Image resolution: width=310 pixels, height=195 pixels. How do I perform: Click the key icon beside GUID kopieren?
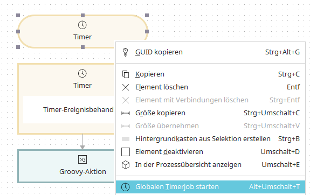pyautogui.click(x=125, y=52)
